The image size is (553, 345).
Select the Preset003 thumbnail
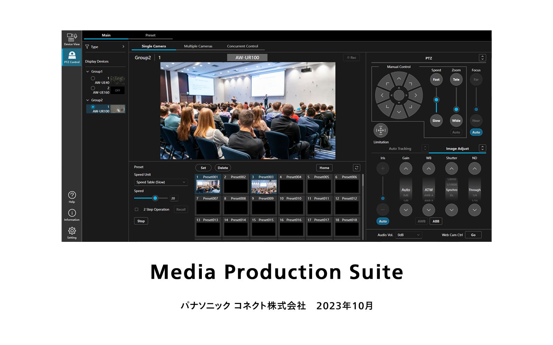click(x=264, y=184)
